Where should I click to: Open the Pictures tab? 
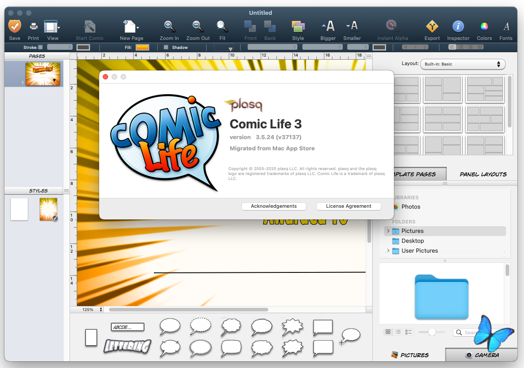click(x=410, y=355)
